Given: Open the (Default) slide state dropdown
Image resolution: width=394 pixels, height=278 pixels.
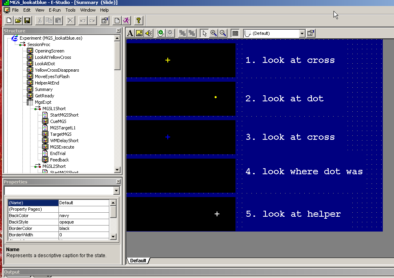Looking at the screenshot, I should [x=302, y=34].
